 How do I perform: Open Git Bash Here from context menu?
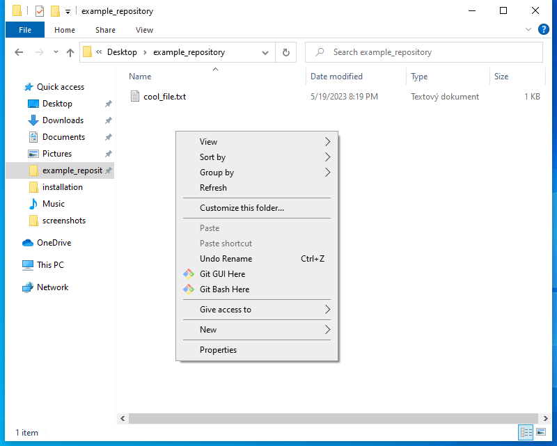pyautogui.click(x=256, y=289)
